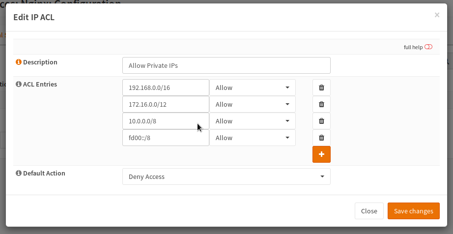
Task: Open Allow dropdown for 192.168.0.0/16
Action: [x=253, y=88]
